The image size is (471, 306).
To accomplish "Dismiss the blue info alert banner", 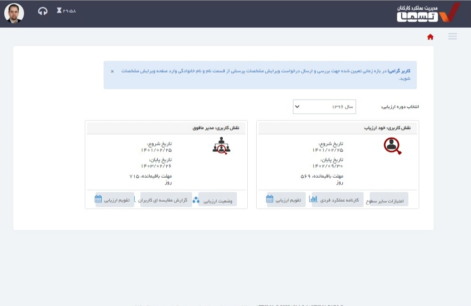I will [112, 71].
